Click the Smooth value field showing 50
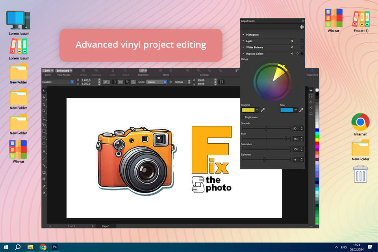The width and height of the screenshot is (378, 252). [296, 128]
